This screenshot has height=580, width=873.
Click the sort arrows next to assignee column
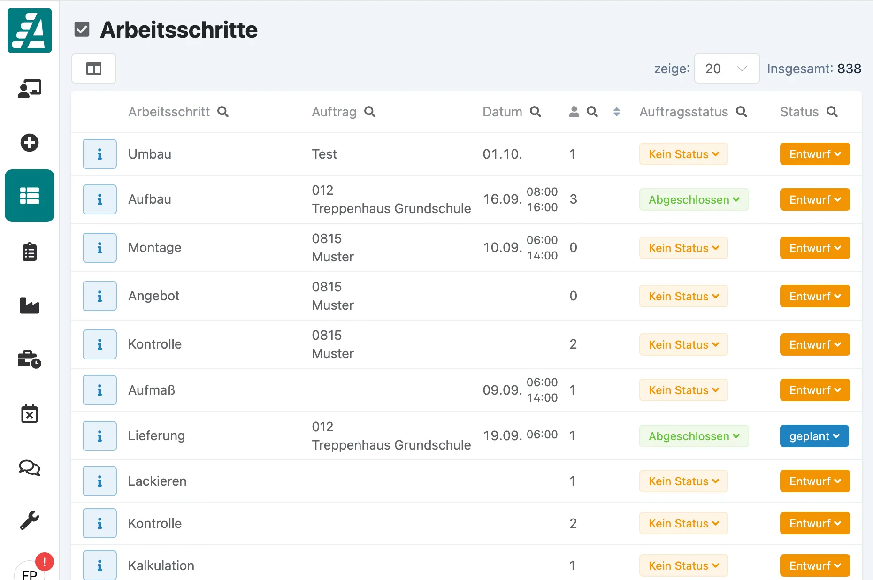[616, 112]
